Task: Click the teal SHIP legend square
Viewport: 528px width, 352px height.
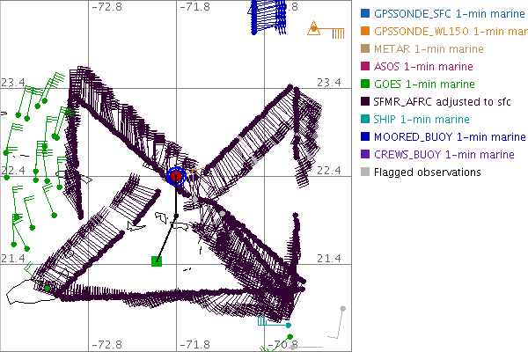Action: coord(365,120)
